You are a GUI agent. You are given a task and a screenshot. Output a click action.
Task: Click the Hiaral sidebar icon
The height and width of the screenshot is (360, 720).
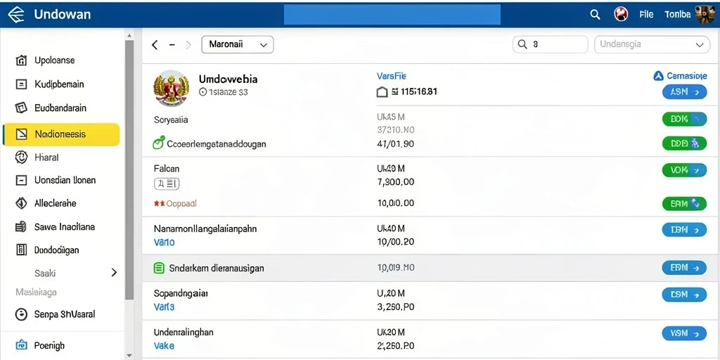coord(21,157)
